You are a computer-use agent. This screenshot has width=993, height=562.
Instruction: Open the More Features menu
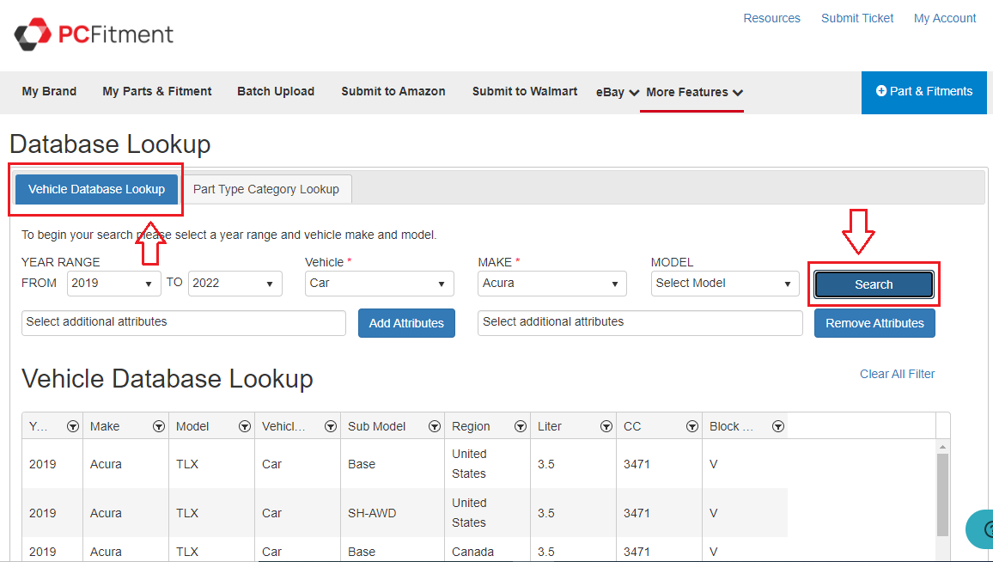pos(693,92)
